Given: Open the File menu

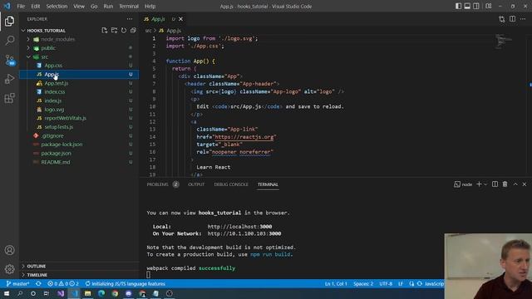Looking at the screenshot, I should [x=21, y=6].
